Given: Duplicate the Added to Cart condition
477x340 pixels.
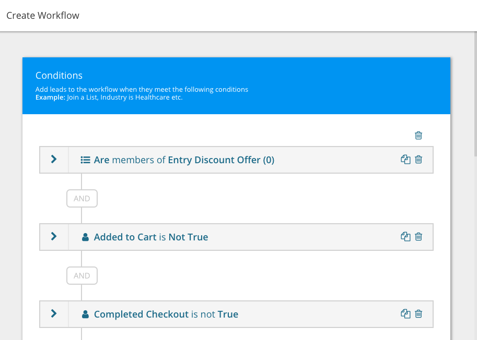Looking at the screenshot, I should (x=405, y=236).
